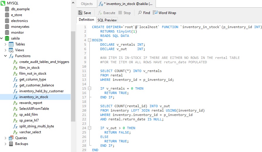The image size is (262, 152).
Task: Select film_in_stock procedure icon
Action: (x=16, y=68)
